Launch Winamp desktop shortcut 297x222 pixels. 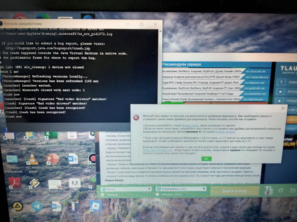(35, 185)
